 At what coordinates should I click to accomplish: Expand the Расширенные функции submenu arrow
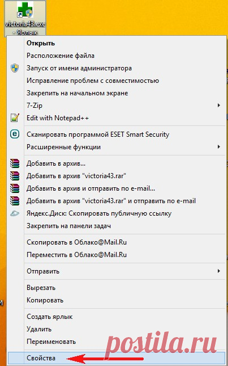click(x=219, y=147)
